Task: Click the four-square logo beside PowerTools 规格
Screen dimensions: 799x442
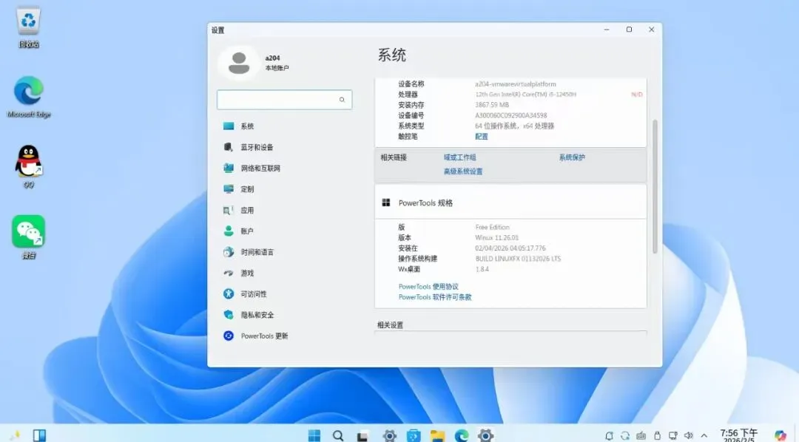Action: [x=385, y=203]
